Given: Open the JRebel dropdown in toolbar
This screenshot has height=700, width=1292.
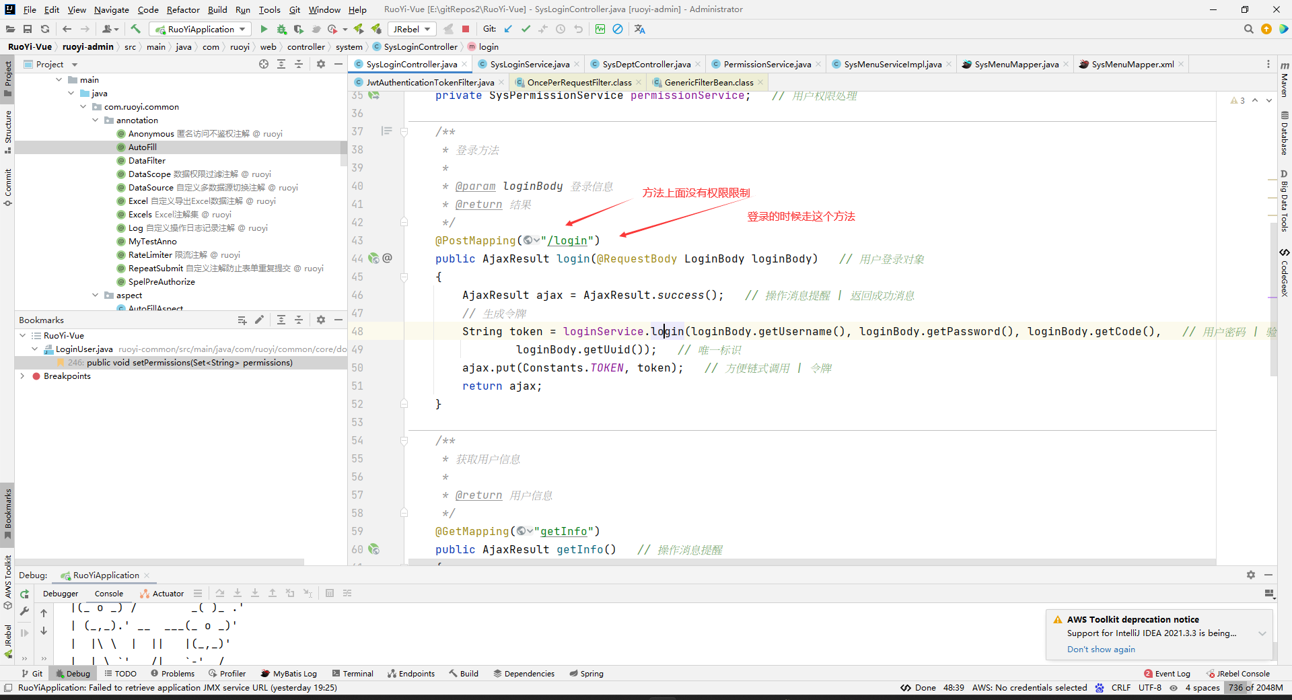Looking at the screenshot, I should pos(412,29).
